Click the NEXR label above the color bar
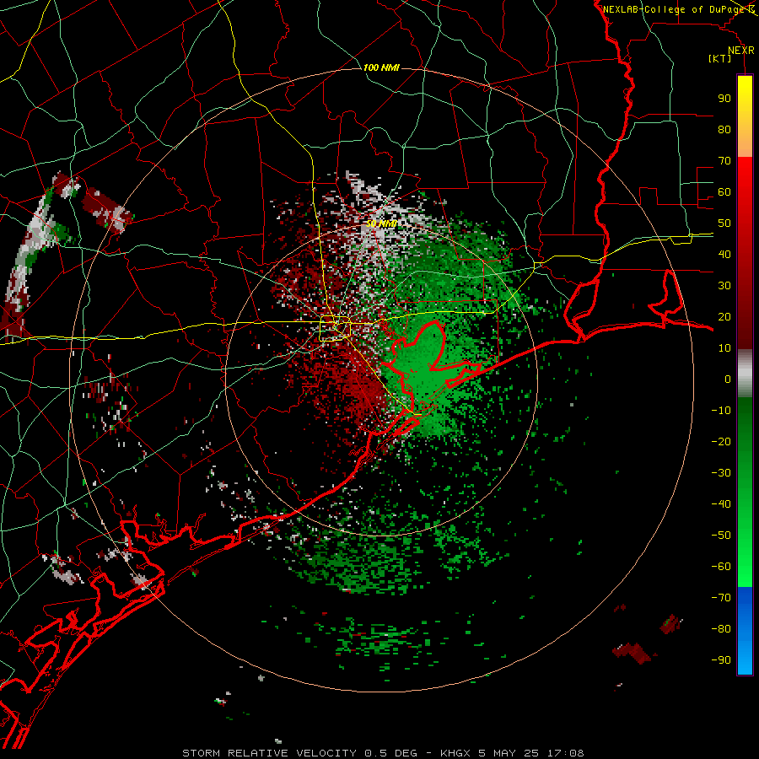Viewport: 759px width, 759px height. 740,51
